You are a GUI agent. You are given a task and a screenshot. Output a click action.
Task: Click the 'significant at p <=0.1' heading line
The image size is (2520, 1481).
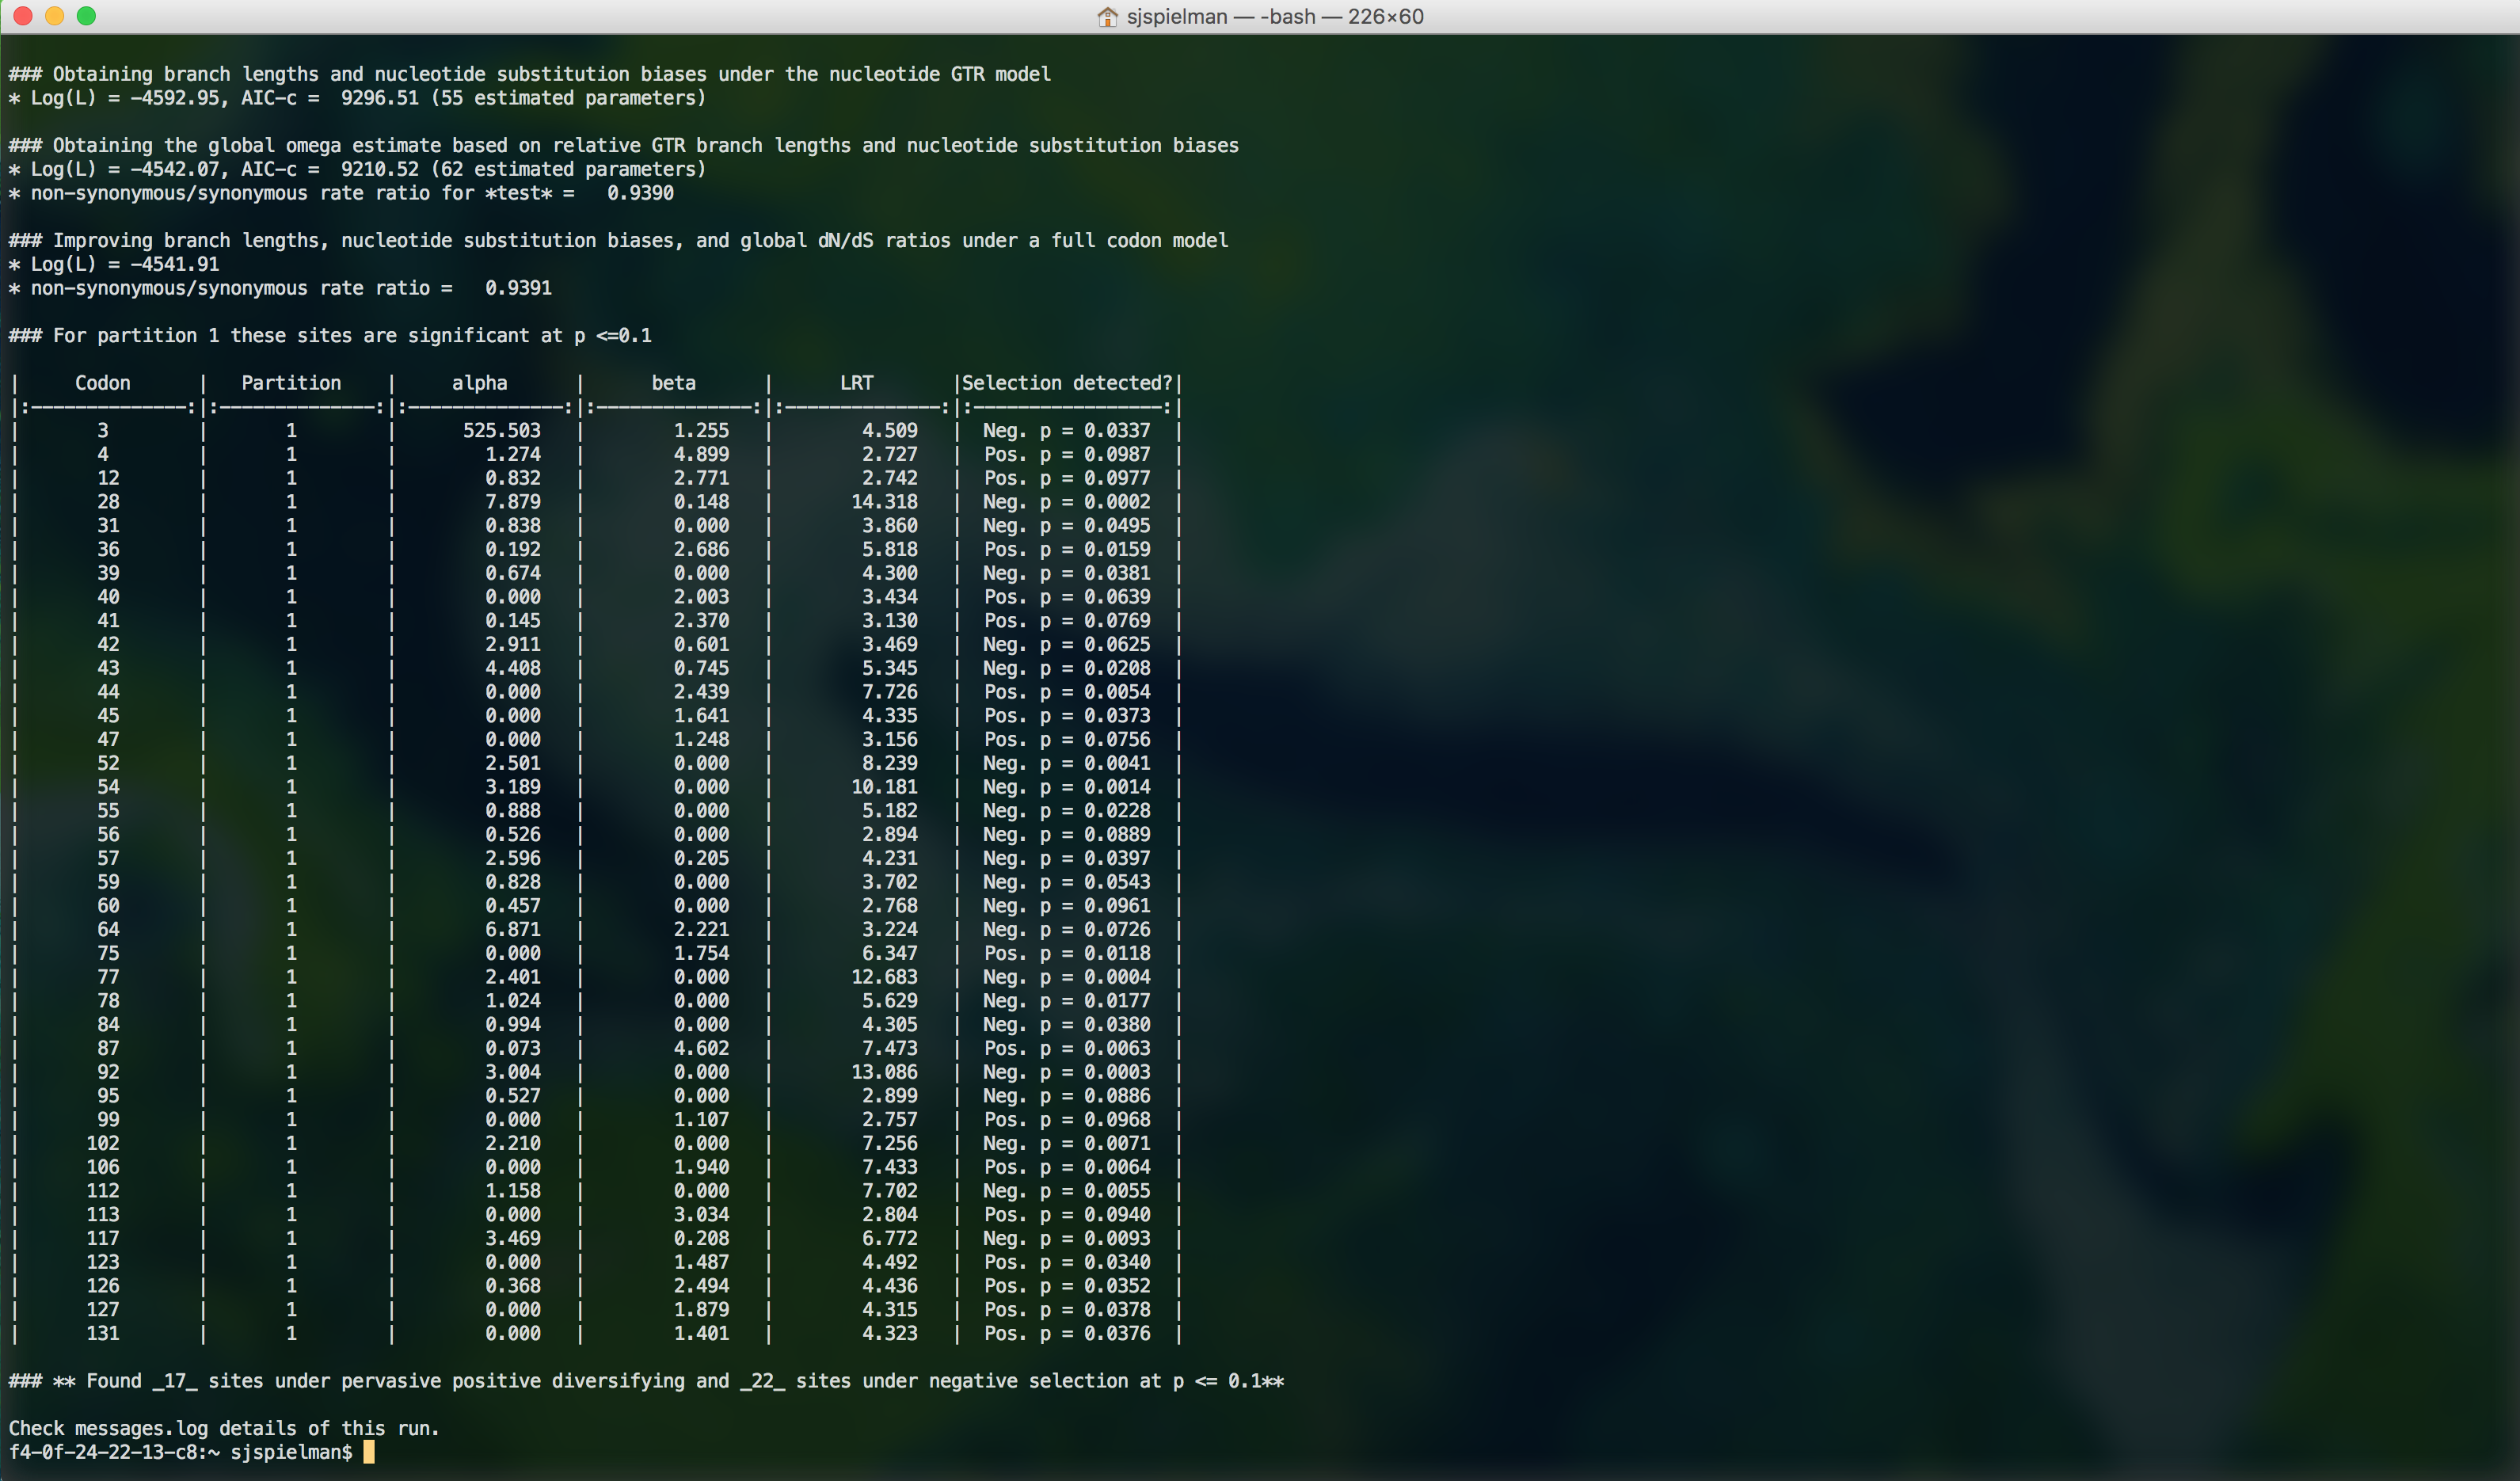330,335
